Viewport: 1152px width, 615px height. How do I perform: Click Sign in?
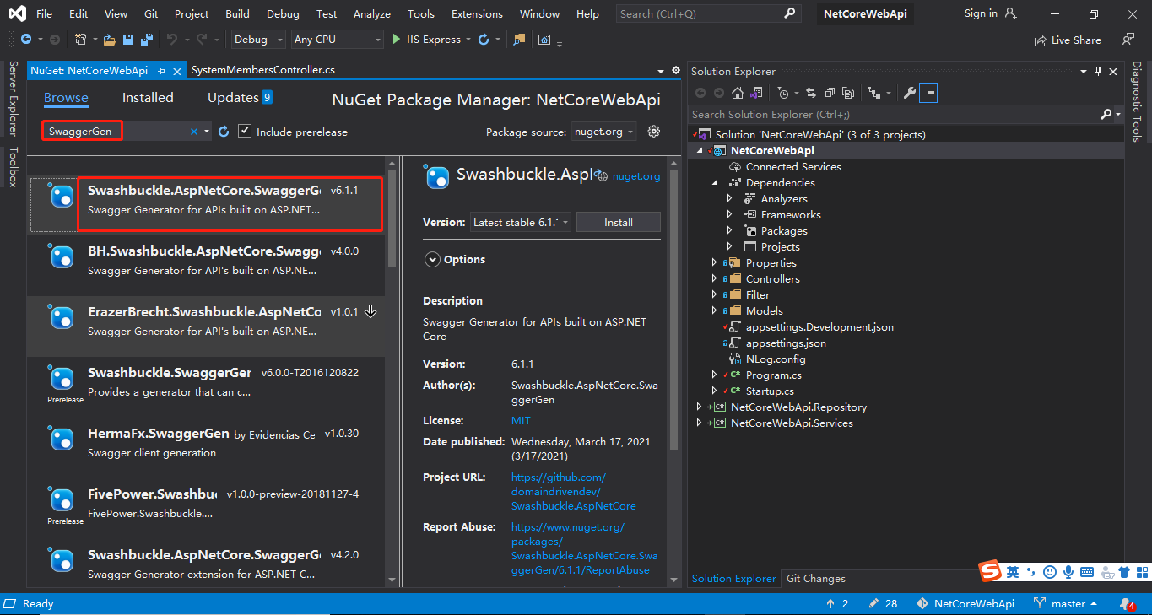(x=990, y=14)
